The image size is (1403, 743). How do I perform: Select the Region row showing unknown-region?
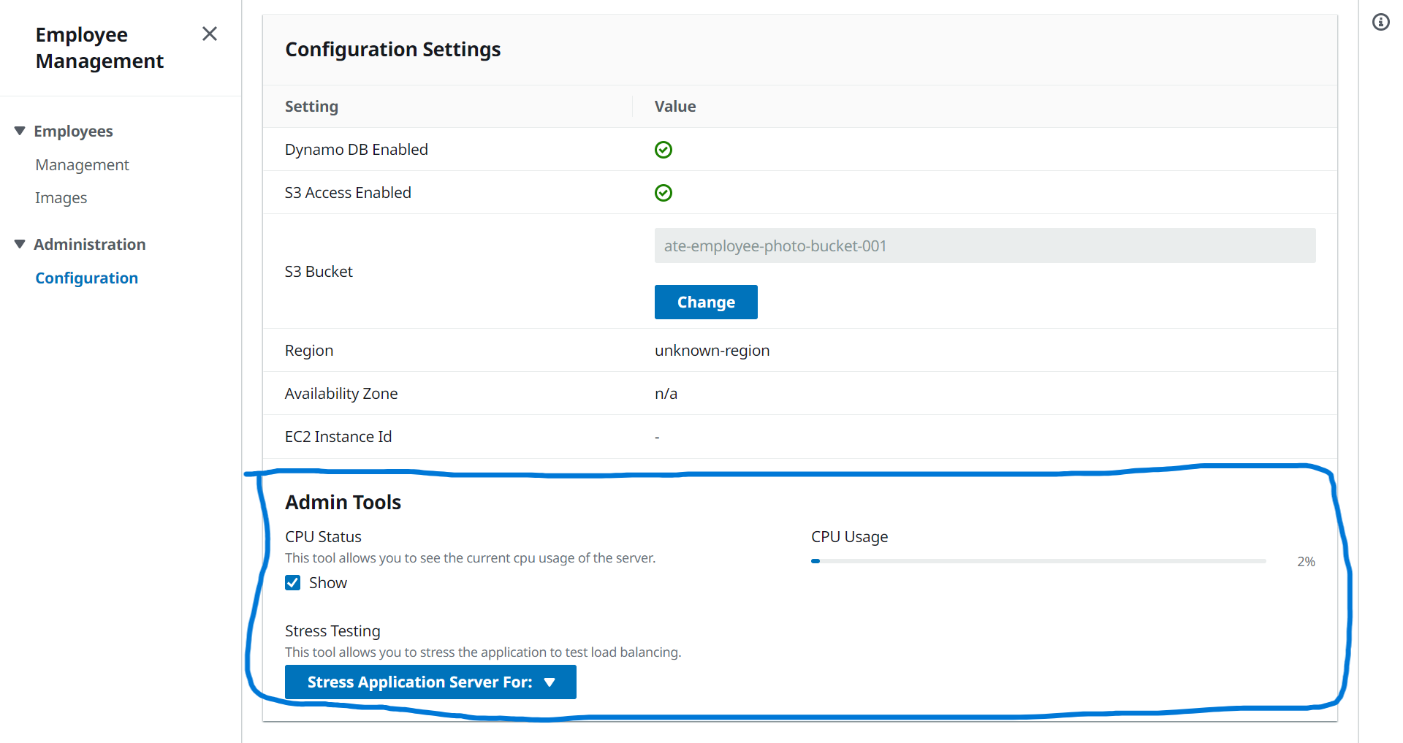click(x=712, y=350)
